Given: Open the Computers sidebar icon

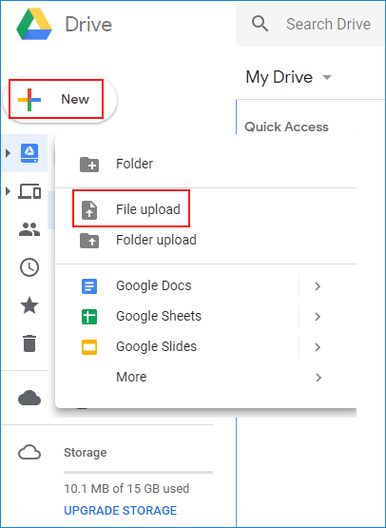Looking at the screenshot, I should click(x=29, y=191).
